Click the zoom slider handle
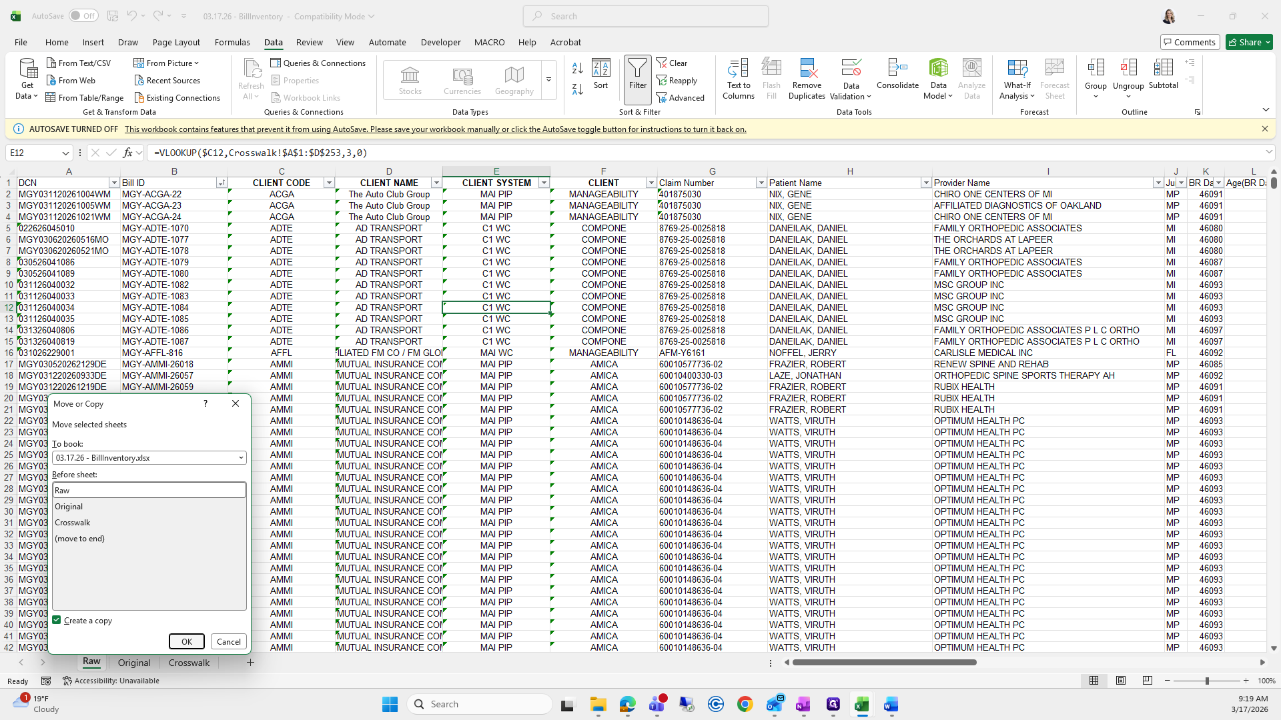1281x720 pixels. click(1206, 681)
